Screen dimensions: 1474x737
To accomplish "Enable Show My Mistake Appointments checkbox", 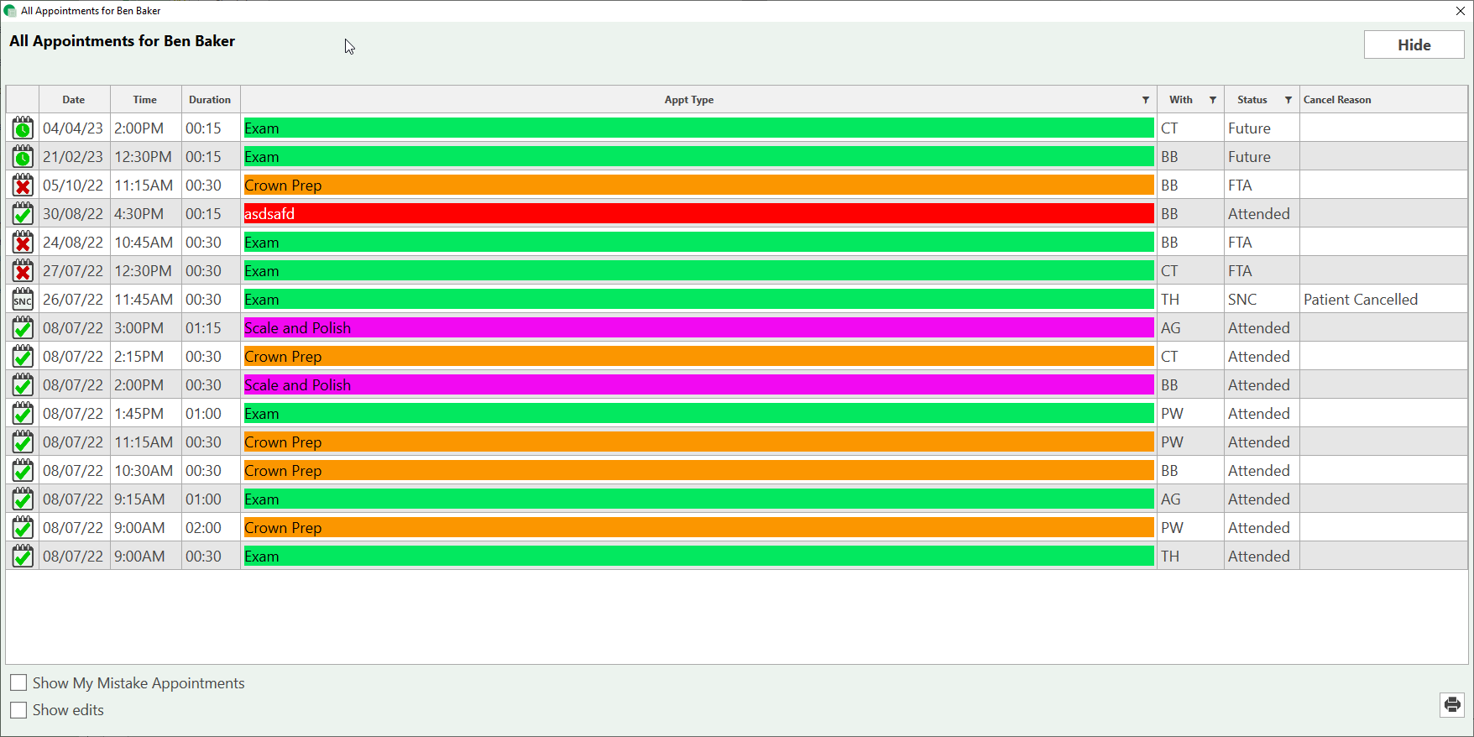I will 18,683.
